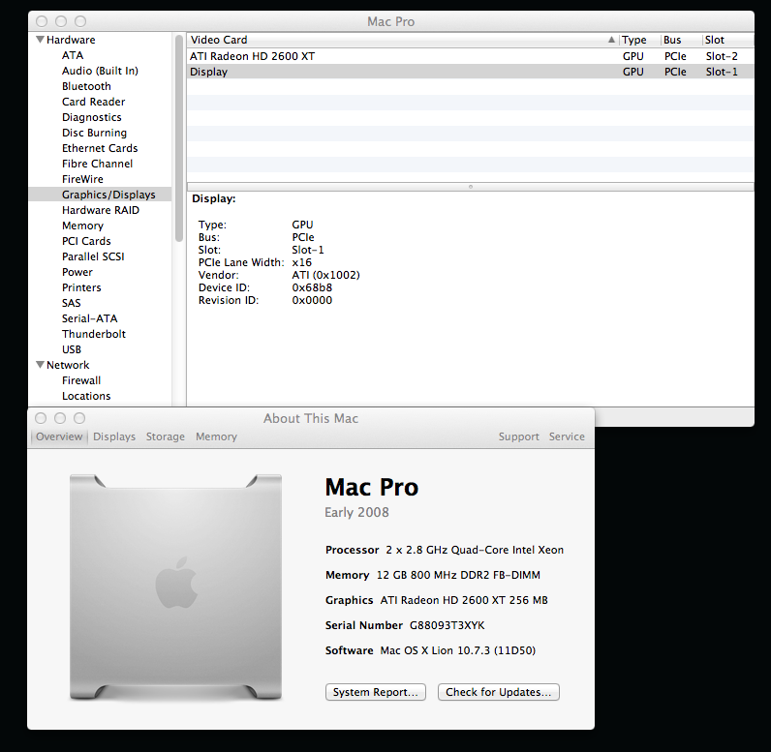The height and width of the screenshot is (752, 771).
Task: Switch to the Overview tab
Action: (x=59, y=436)
